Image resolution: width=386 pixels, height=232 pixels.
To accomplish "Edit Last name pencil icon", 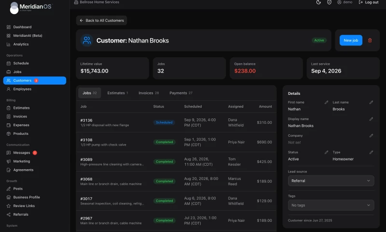I will (x=371, y=102).
